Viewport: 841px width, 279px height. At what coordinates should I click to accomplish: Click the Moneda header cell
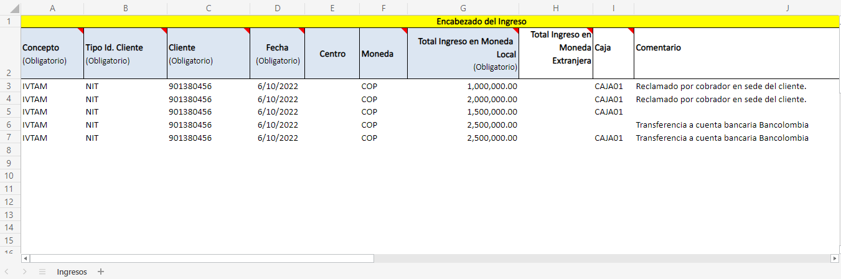383,54
